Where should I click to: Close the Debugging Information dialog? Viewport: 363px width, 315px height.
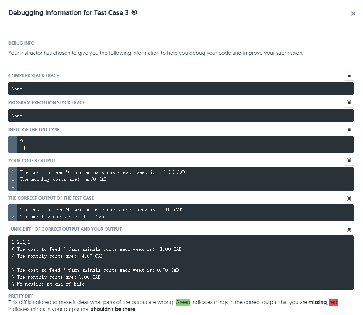[x=353, y=14]
